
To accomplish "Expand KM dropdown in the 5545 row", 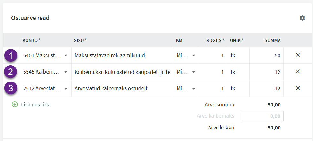I will tap(193, 72).
